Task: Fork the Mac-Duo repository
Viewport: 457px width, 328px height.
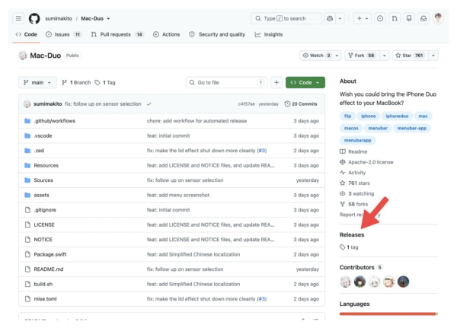Action: (x=363, y=56)
